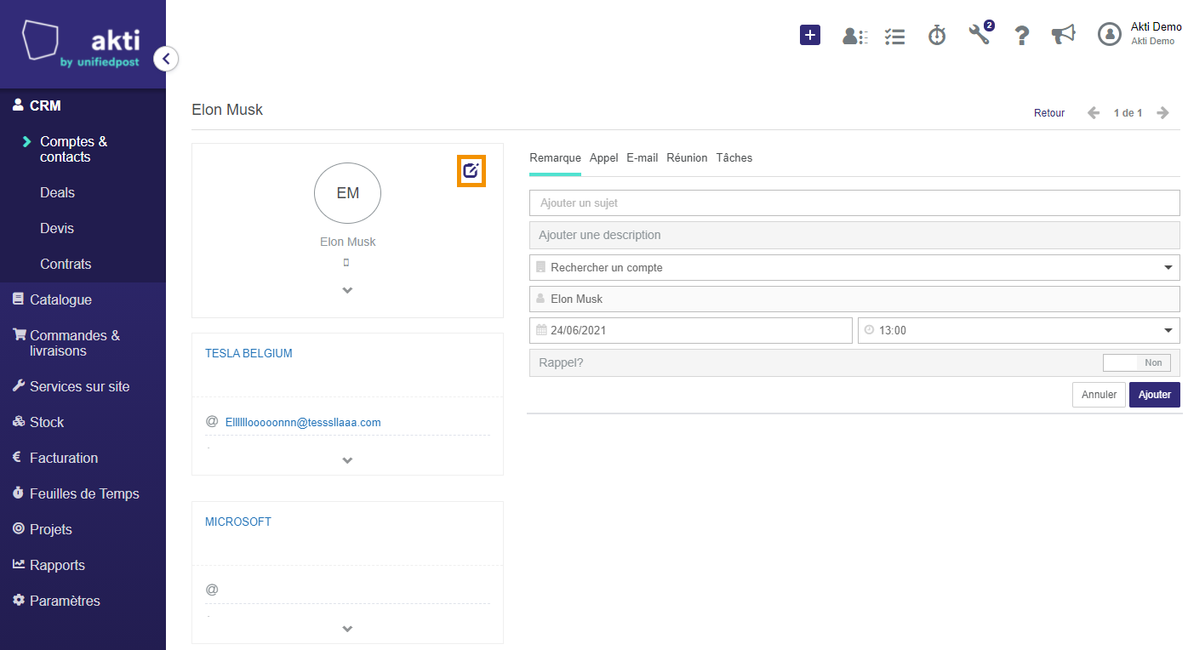Open the contacts list icon in header
Viewport: 1188px width, 650px height.
click(x=854, y=36)
